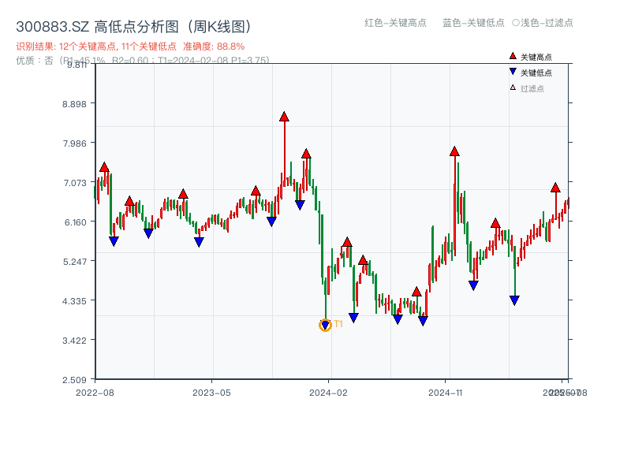Click the orange T1 circle marker
The width and height of the screenshot is (631, 473).
pyautogui.click(x=325, y=325)
